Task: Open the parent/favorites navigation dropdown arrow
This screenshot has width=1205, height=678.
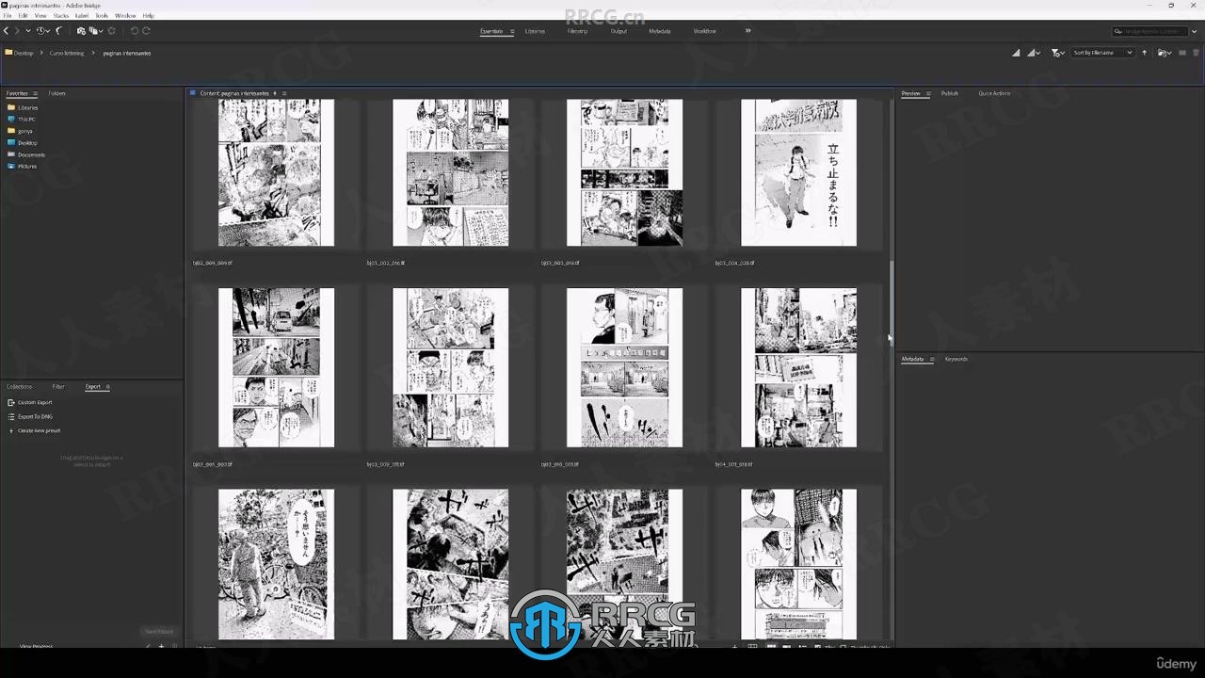Action: point(27,31)
